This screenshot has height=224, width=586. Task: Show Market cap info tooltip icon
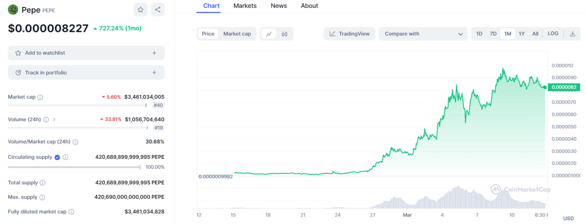click(40, 97)
